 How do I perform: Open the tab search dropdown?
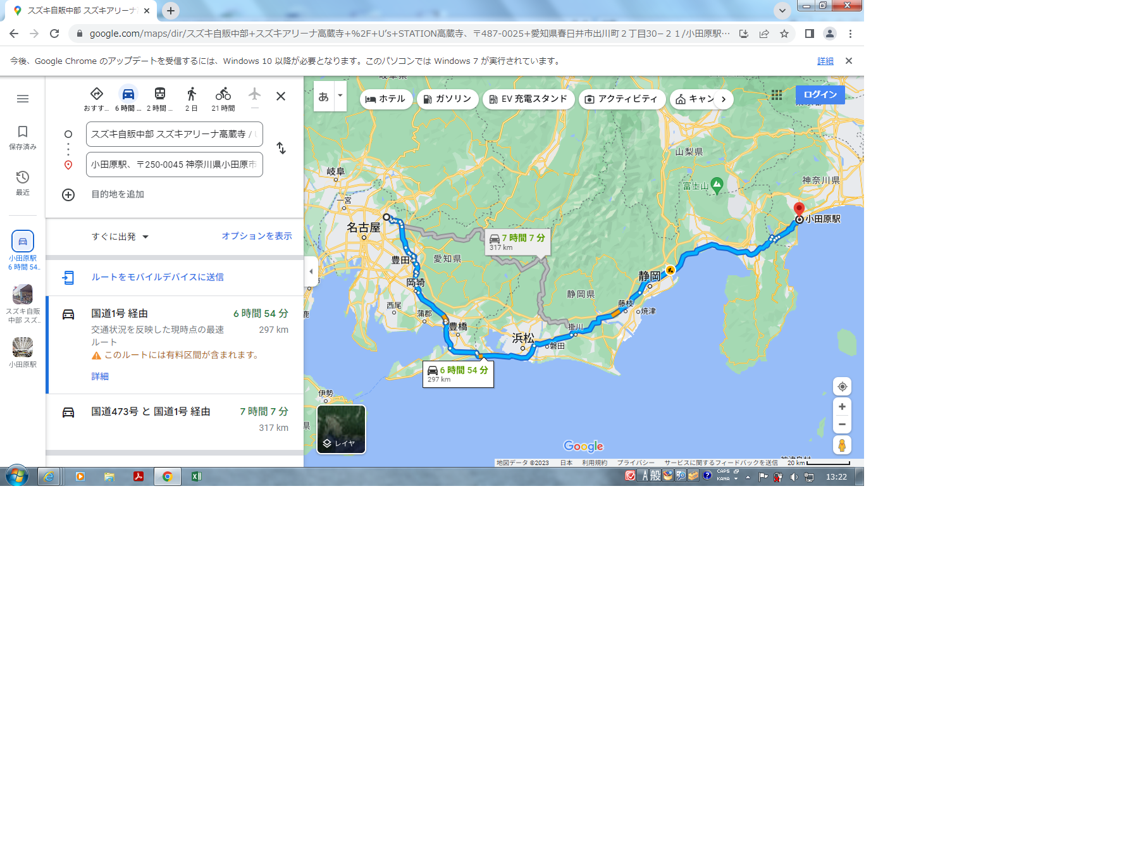coord(782,11)
